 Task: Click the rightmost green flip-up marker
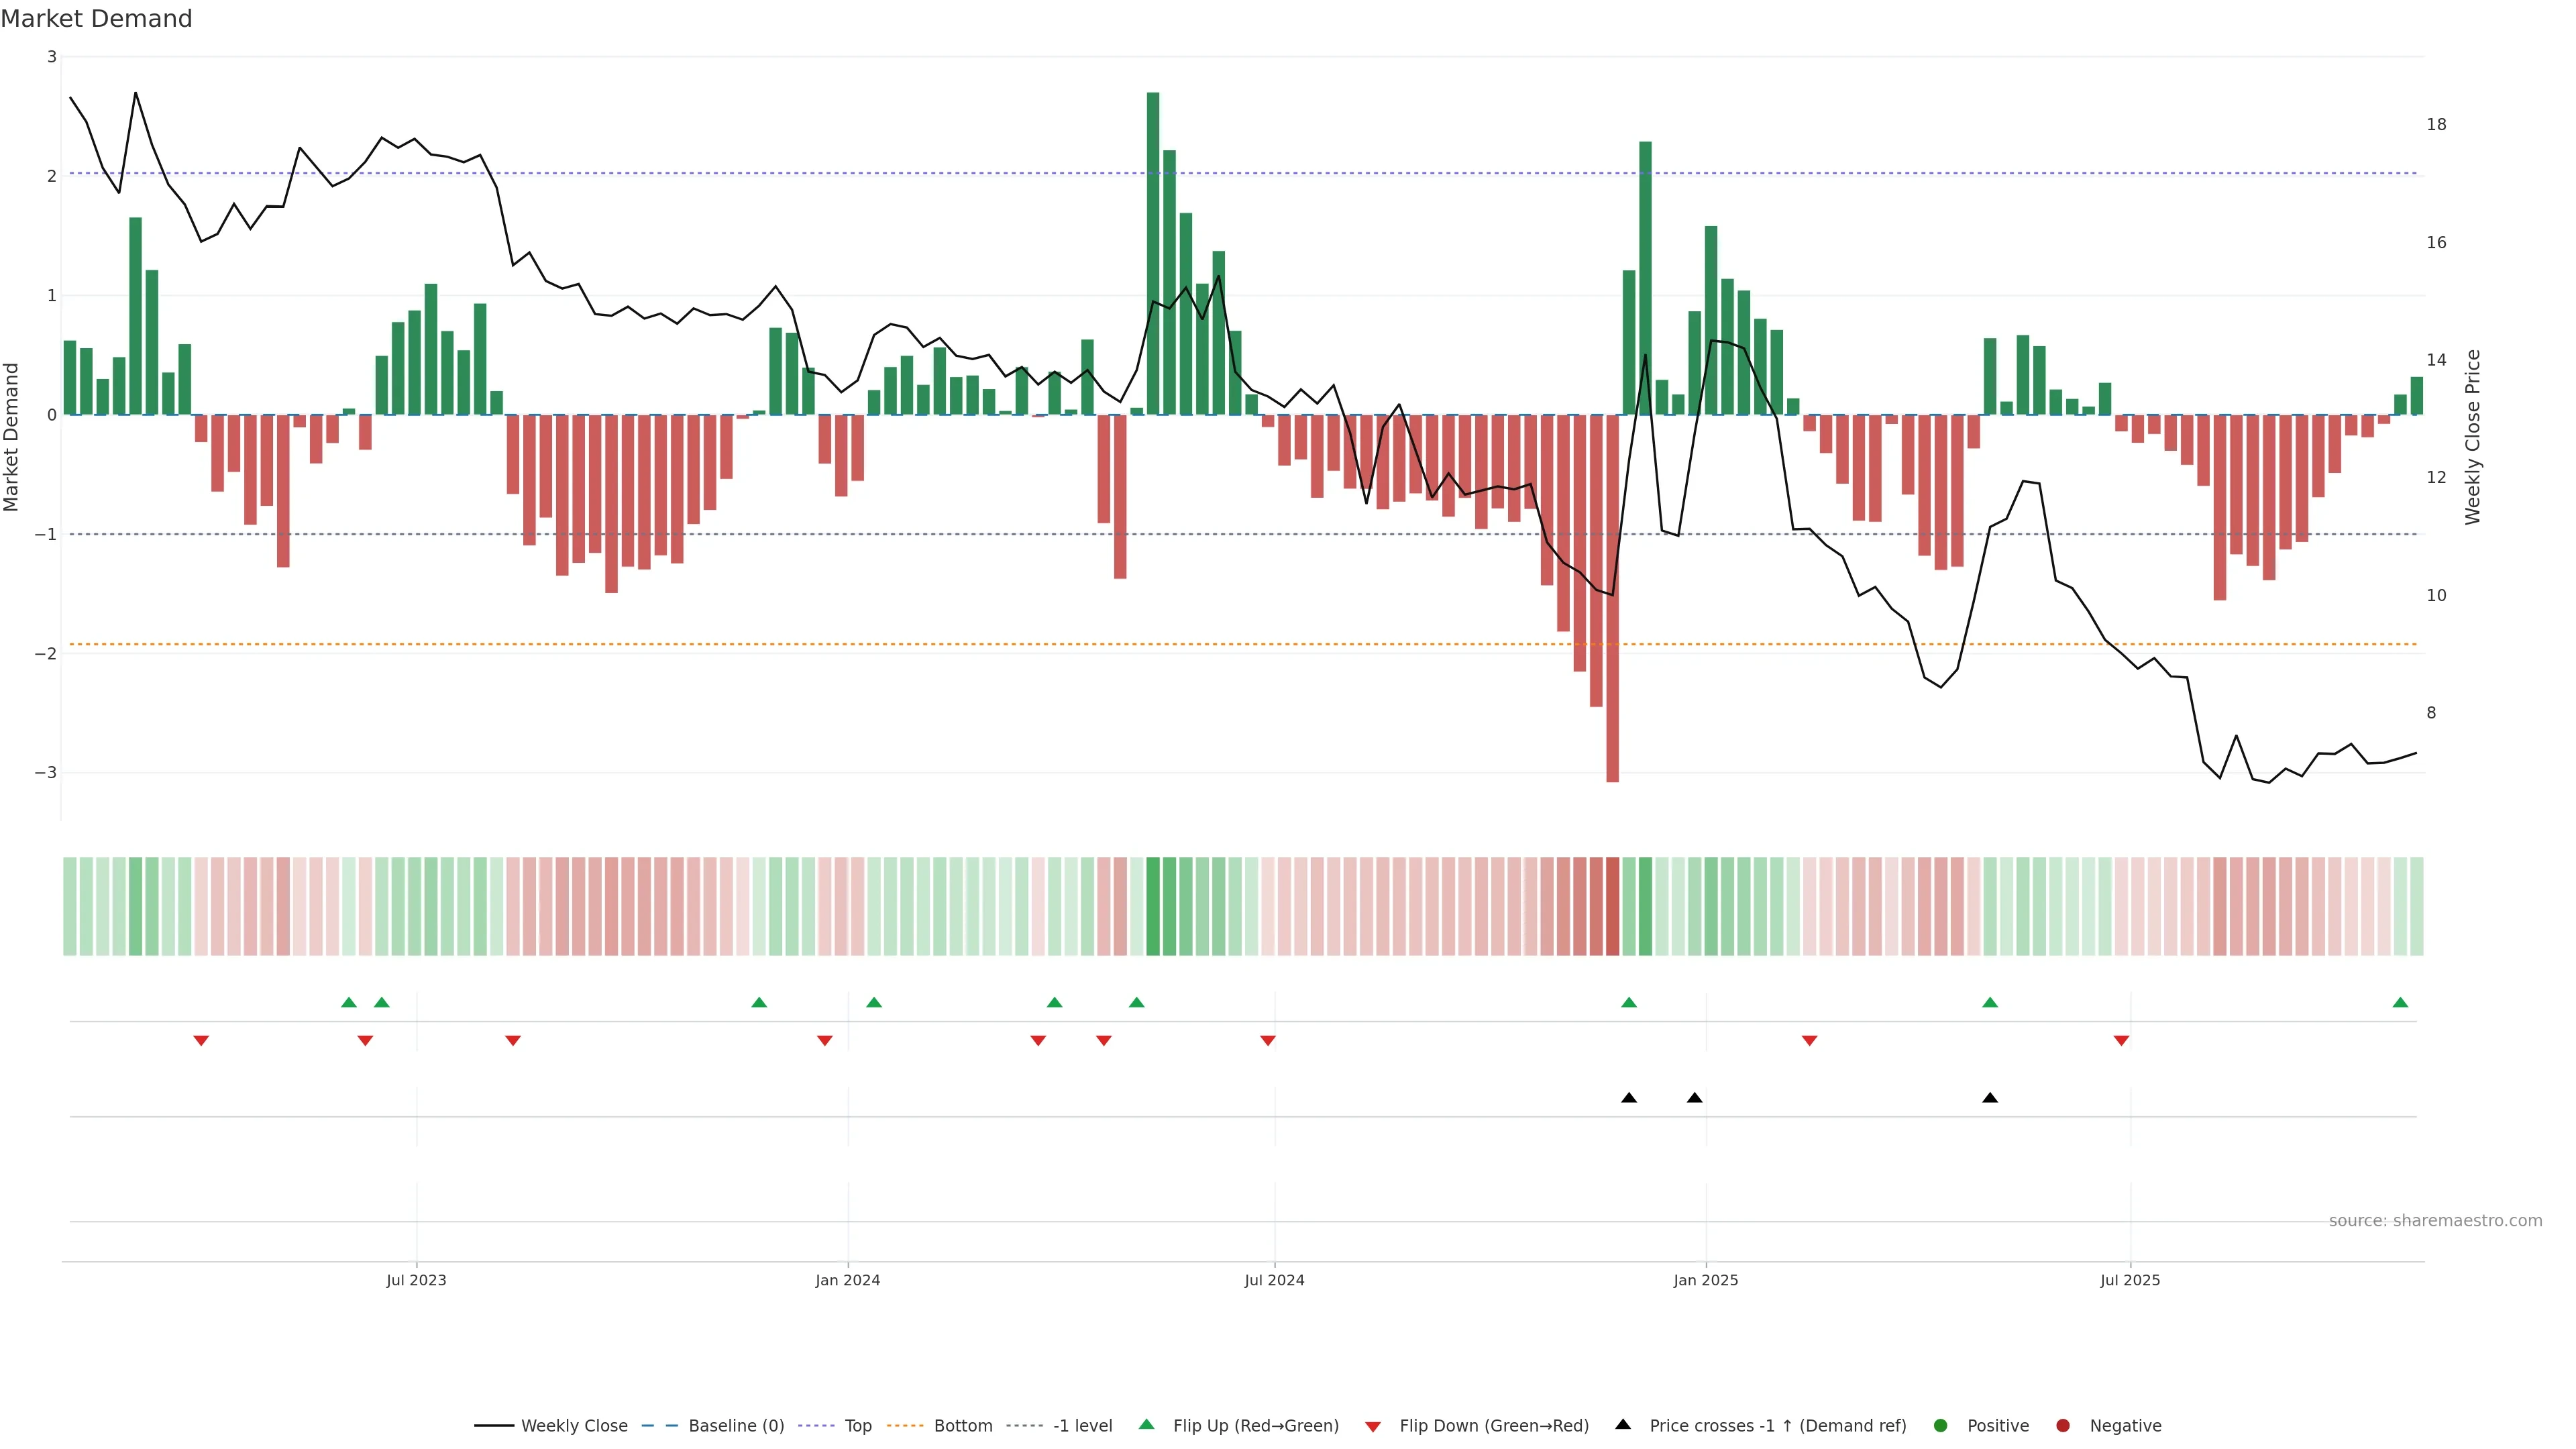[x=2399, y=1002]
